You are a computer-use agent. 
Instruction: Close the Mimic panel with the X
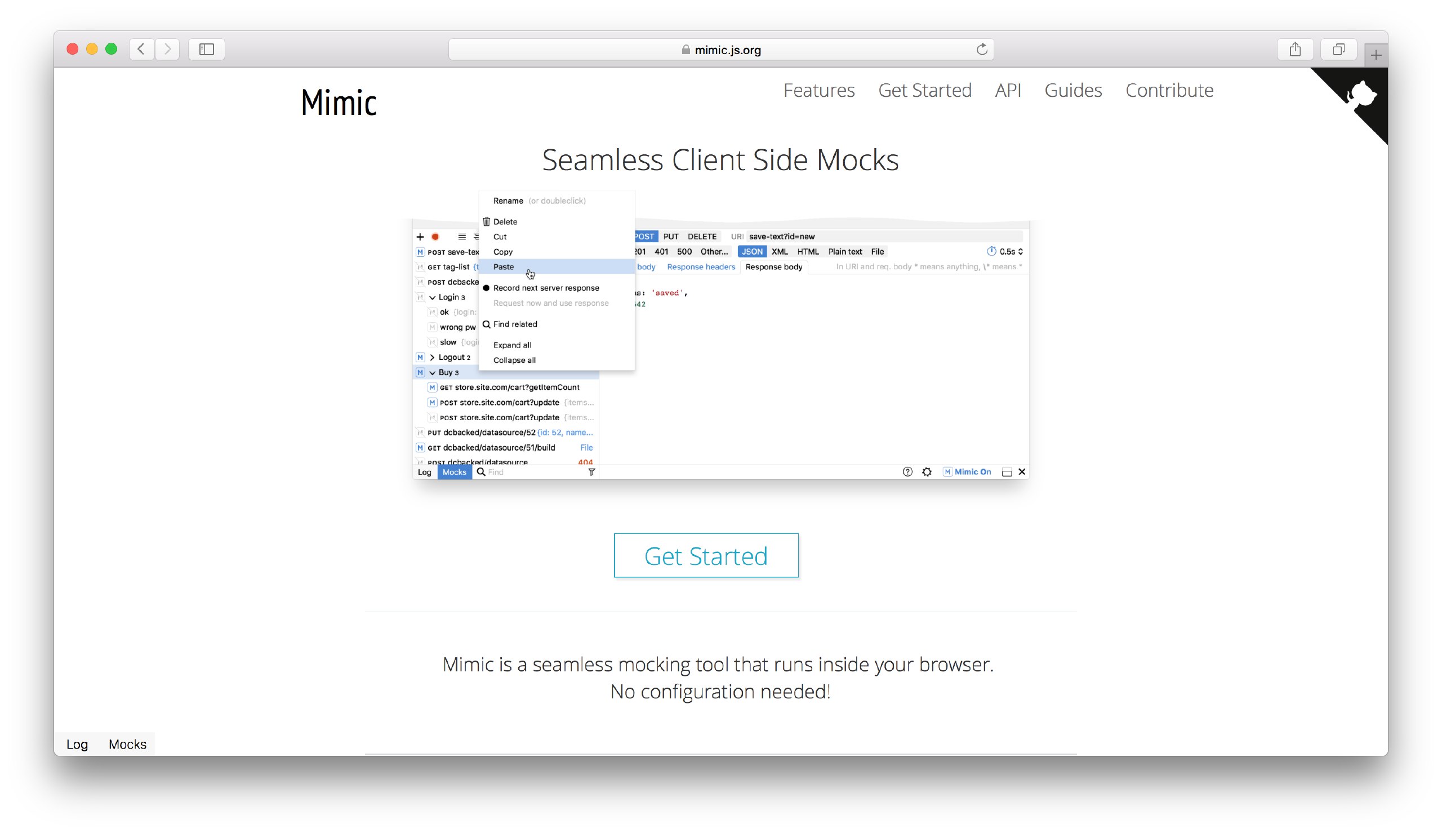(x=1022, y=472)
